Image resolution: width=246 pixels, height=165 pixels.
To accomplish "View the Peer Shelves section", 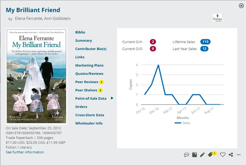I will (x=86, y=90).
